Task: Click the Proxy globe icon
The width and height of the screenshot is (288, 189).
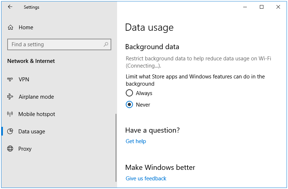Action: (x=10, y=149)
